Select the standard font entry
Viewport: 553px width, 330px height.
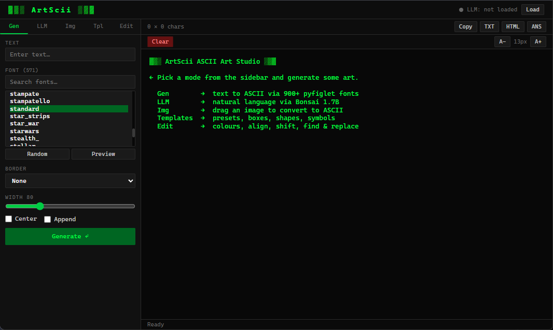pyautogui.click(x=69, y=109)
